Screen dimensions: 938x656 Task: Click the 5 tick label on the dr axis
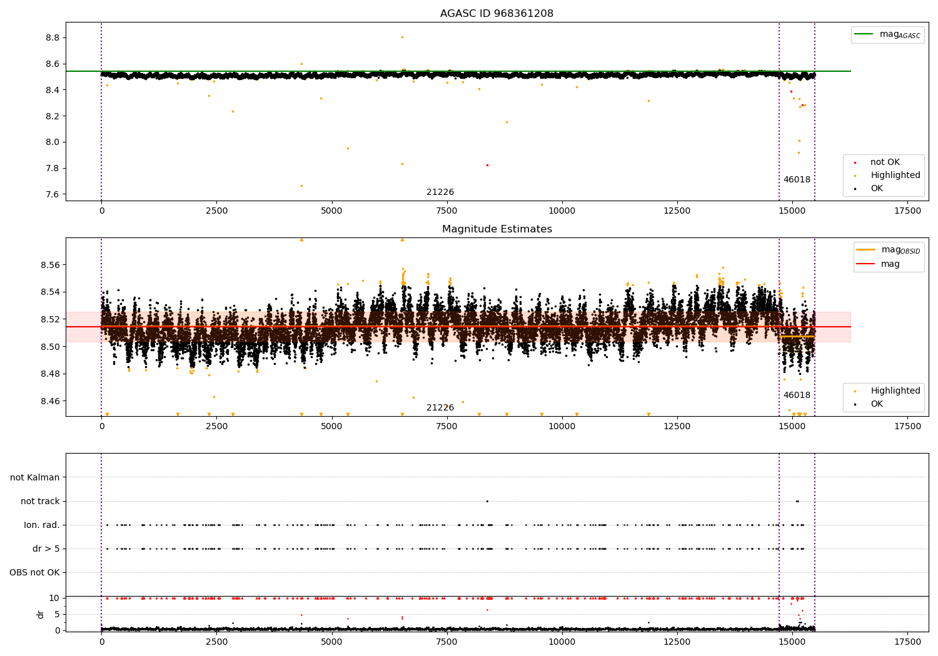pos(57,614)
